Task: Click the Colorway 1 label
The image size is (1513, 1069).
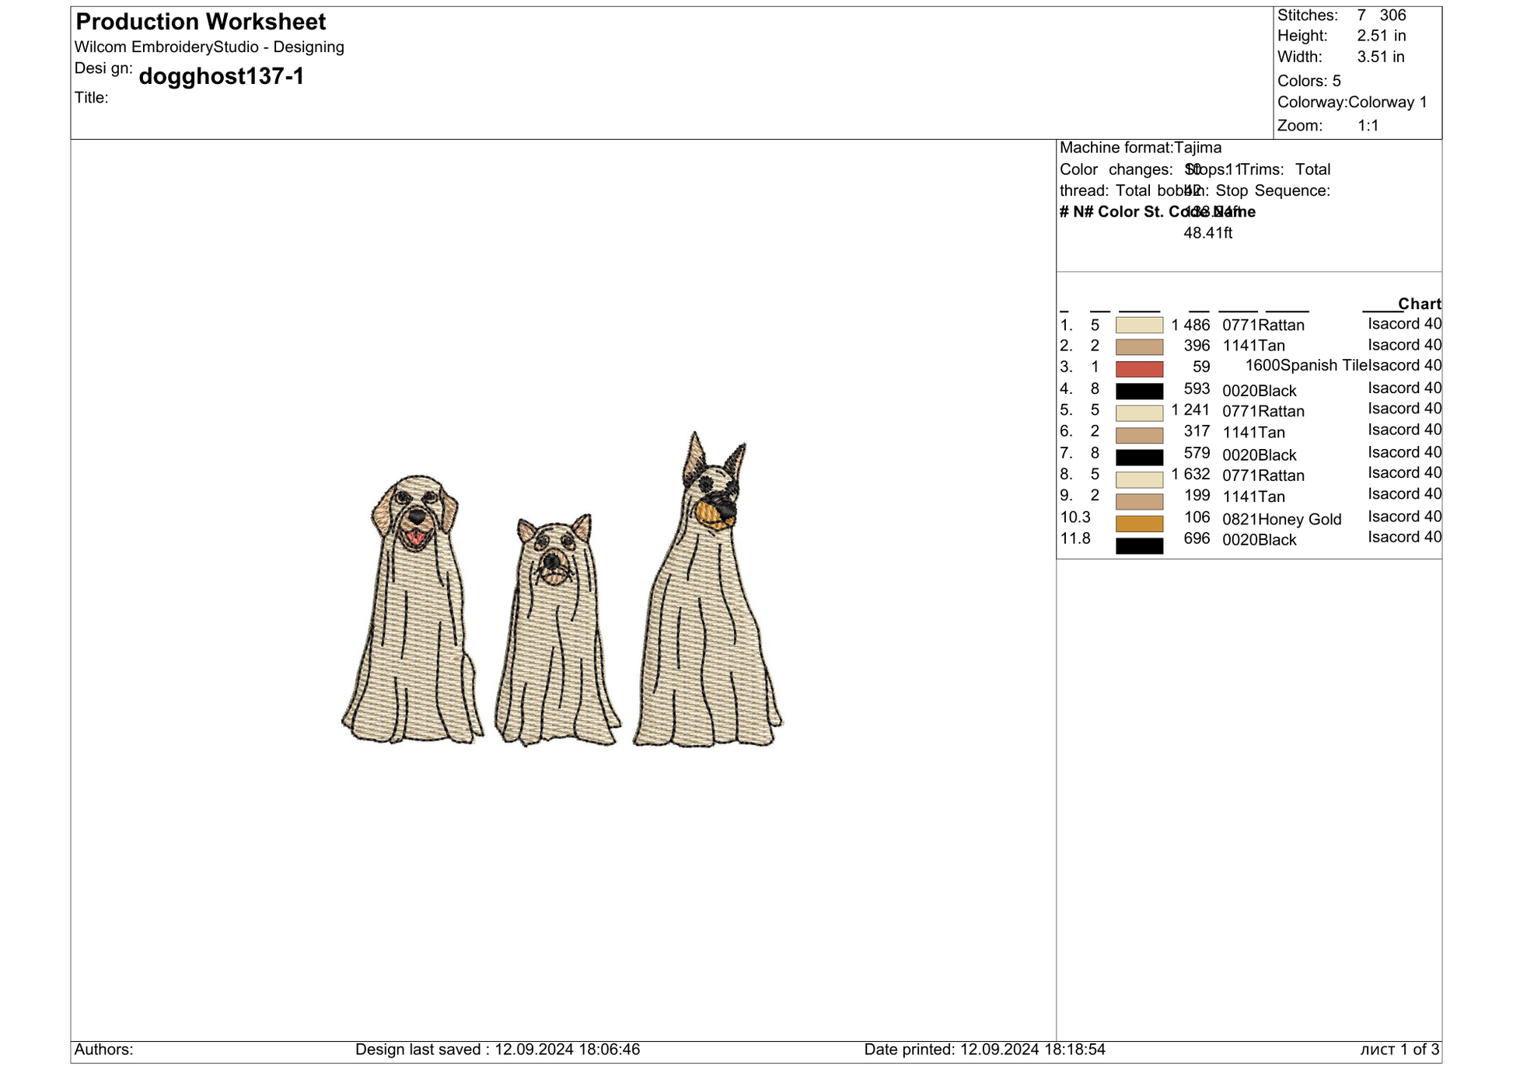Action: point(1387,102)
